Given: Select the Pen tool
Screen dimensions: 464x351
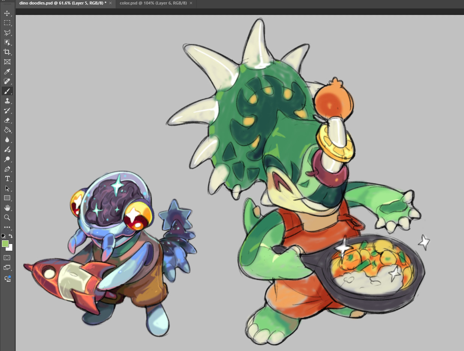Looking at the screenshot, I should tap(7, 169).
